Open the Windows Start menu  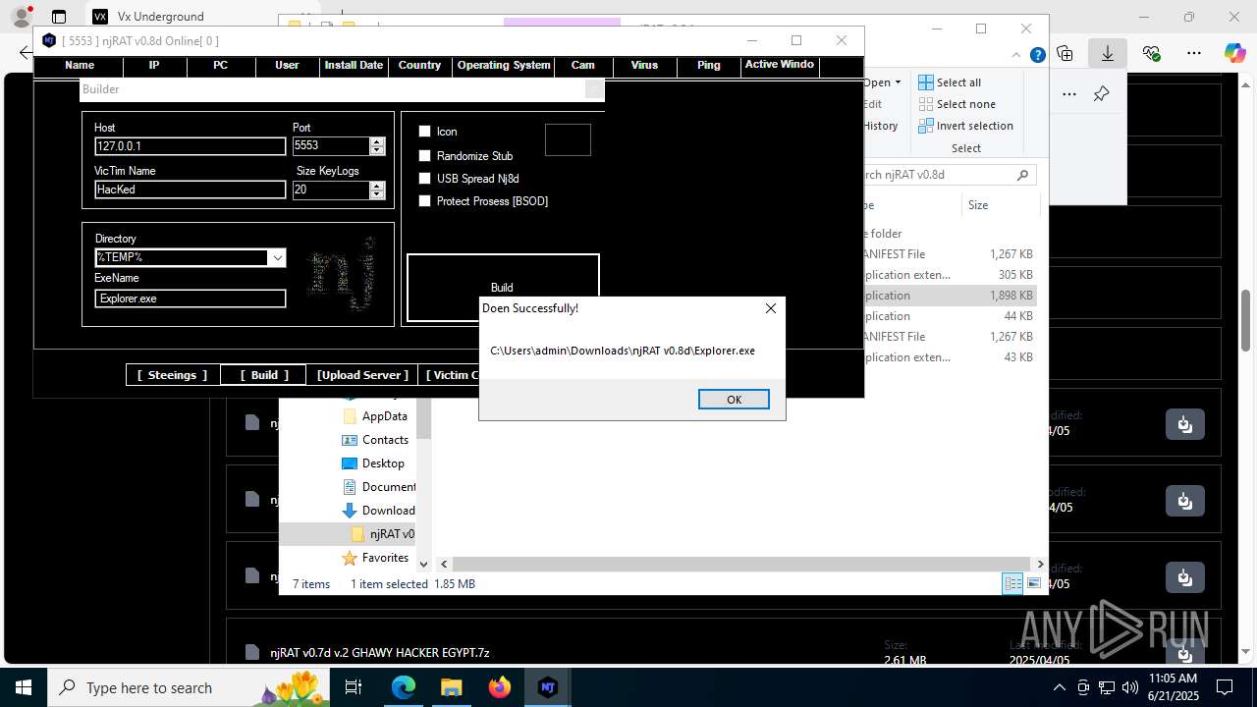tap(24, 687)
